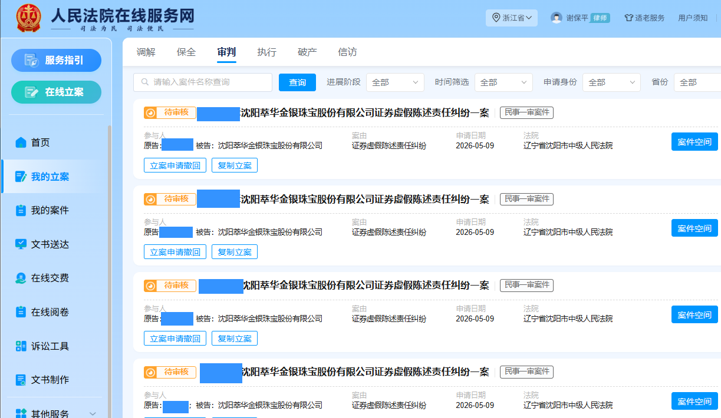Open 案件空间 for the second case

pos(694,228)
